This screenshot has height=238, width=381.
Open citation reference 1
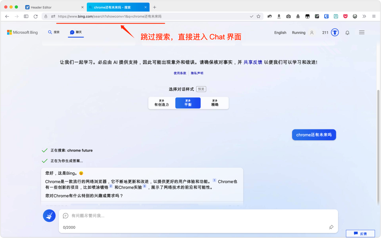coord(214,180)
